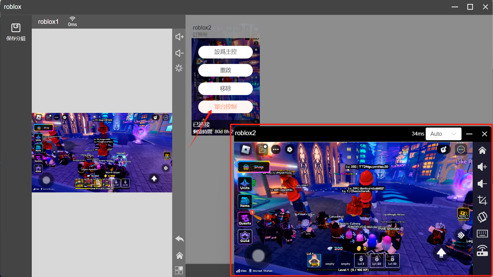Image resolution: width=493 pixels, height=277 pixels.
Task: Open the Roblox menu logo in the roblox2 game
Action: coord(246,149)
